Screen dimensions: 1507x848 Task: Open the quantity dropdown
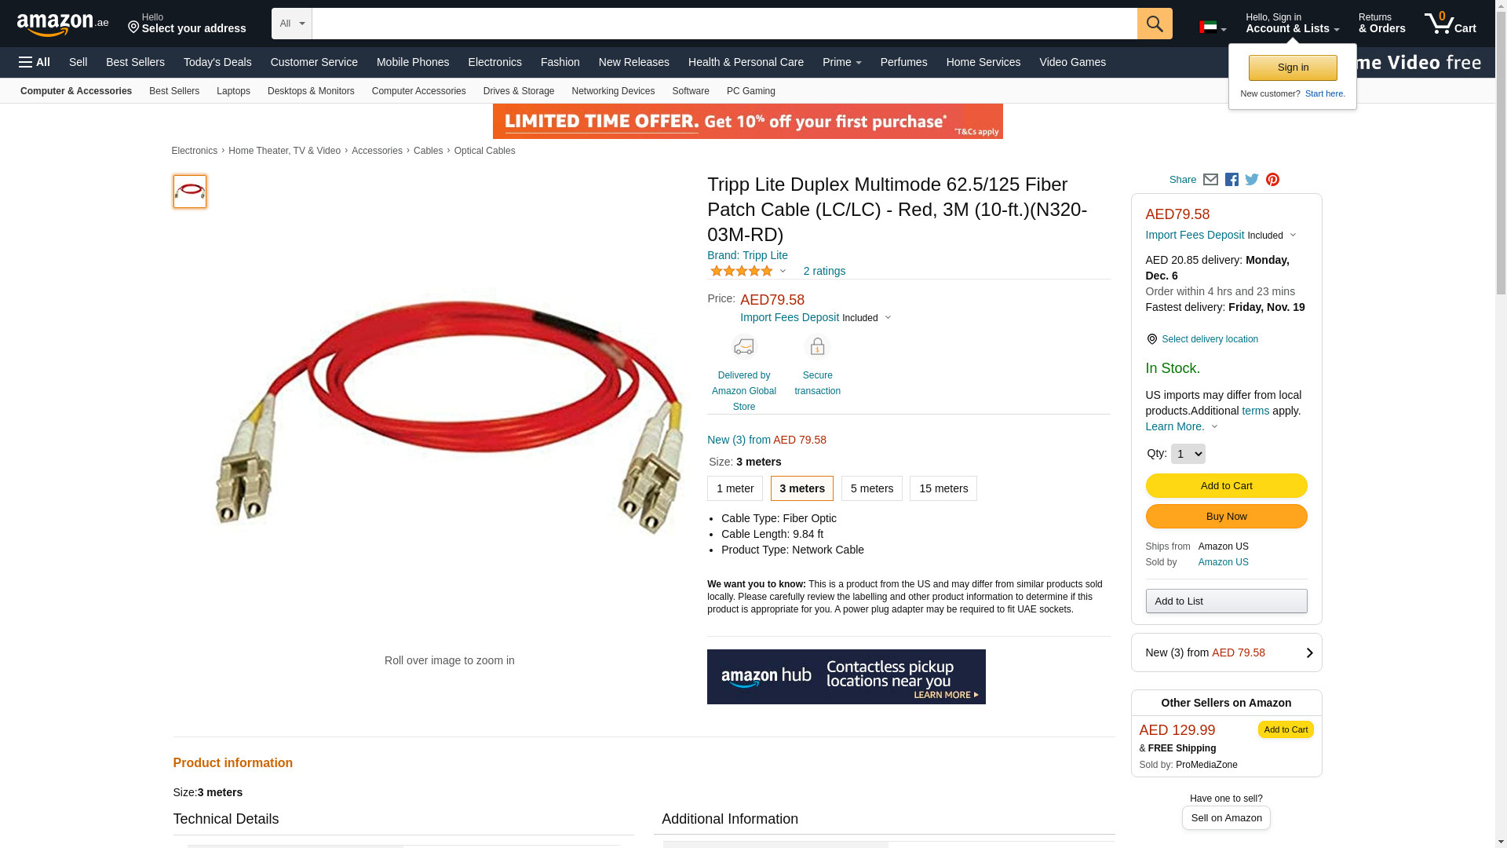pyautogui.click(x=1188, y=454)
